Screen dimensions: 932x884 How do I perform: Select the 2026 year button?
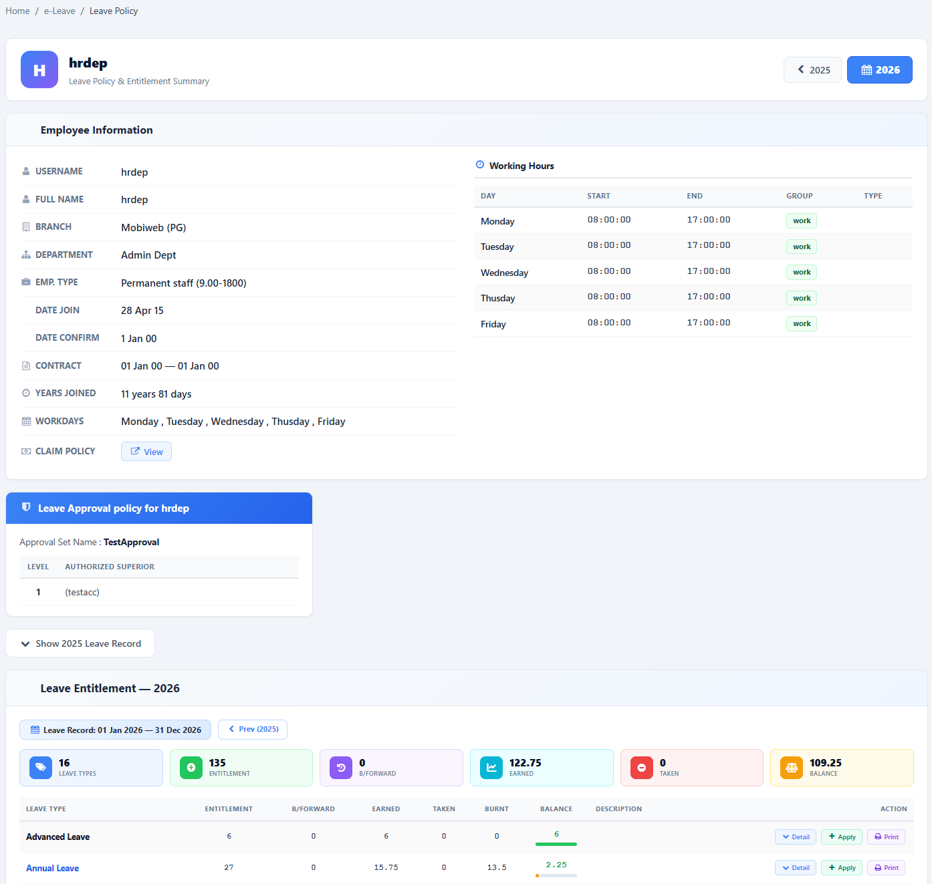[880, 69]
